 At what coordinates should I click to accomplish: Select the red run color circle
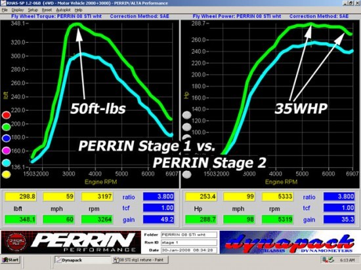pyautogui.click(x=6, y=115)
